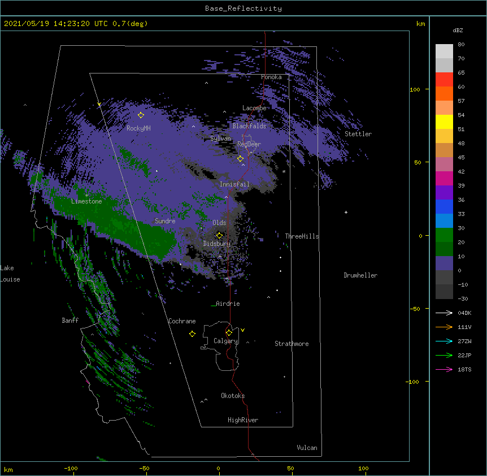
Task: Click the dBZ legend heading
Action: pos(458,30)
